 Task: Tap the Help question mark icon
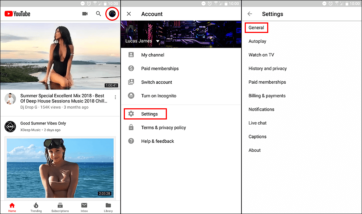pyautogui.click(x=131, y=141)
